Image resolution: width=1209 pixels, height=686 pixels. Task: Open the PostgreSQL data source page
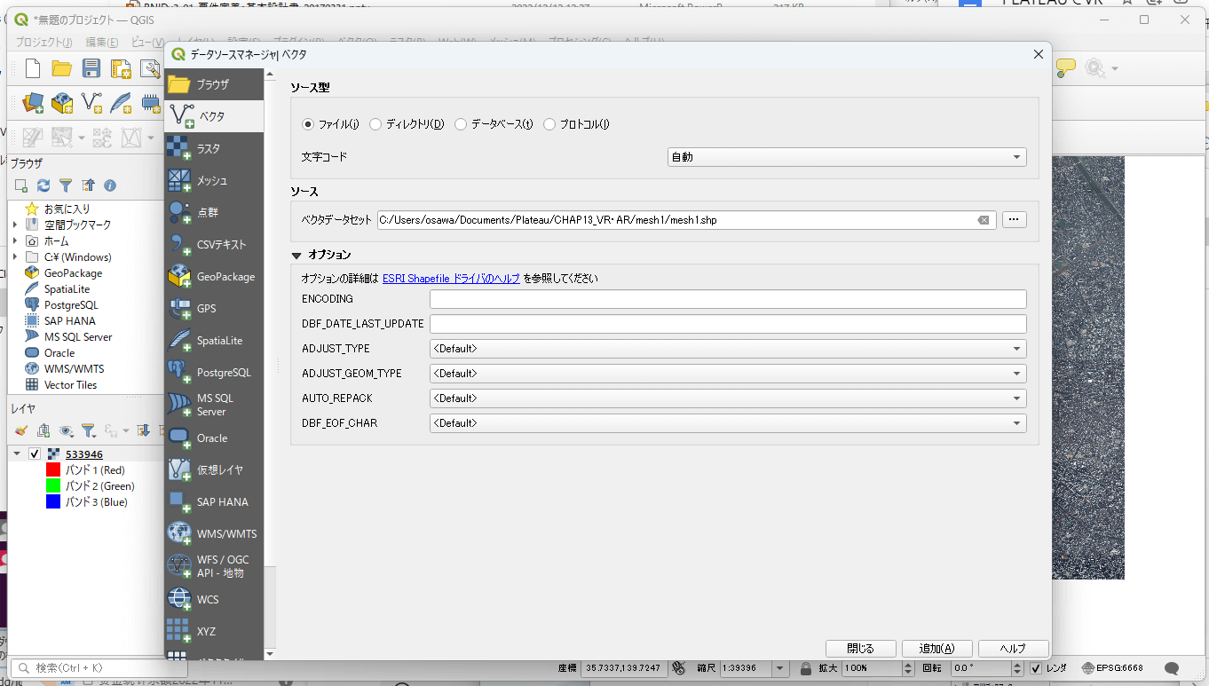pyautogui.click(x=213, y=372)
